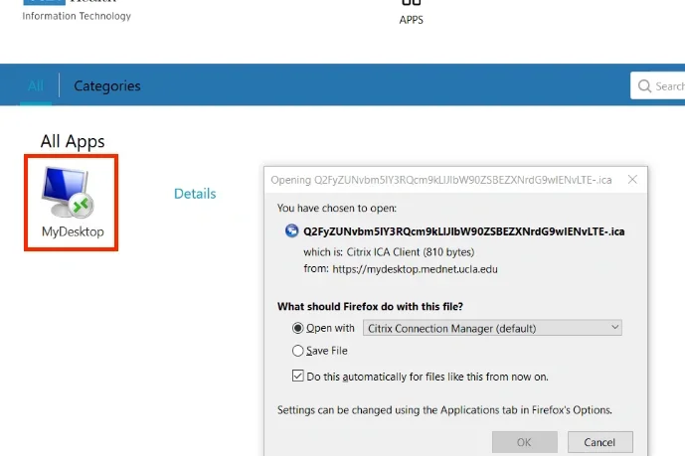Uncheck Do this automatically checkbox
This screenshot has height=456, width=685.
298,377
